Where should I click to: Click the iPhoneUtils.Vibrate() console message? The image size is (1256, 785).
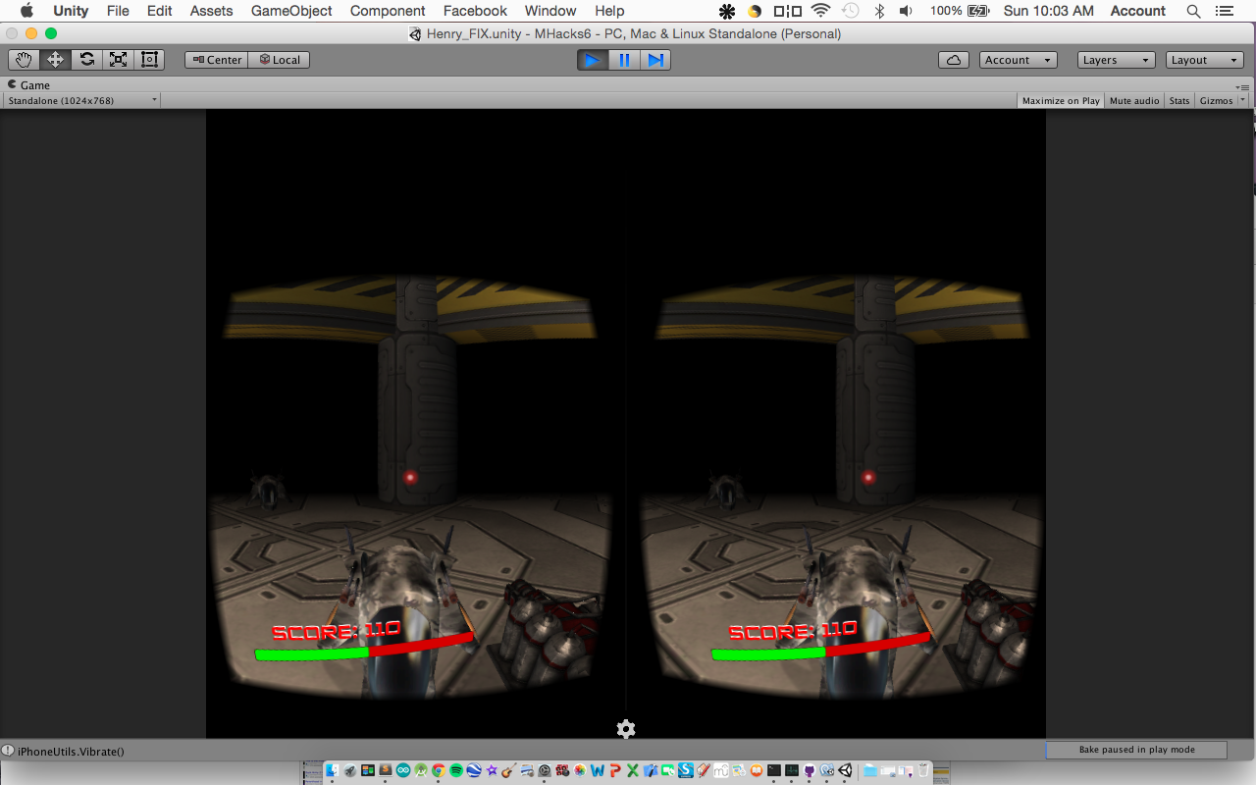[71, 752]
